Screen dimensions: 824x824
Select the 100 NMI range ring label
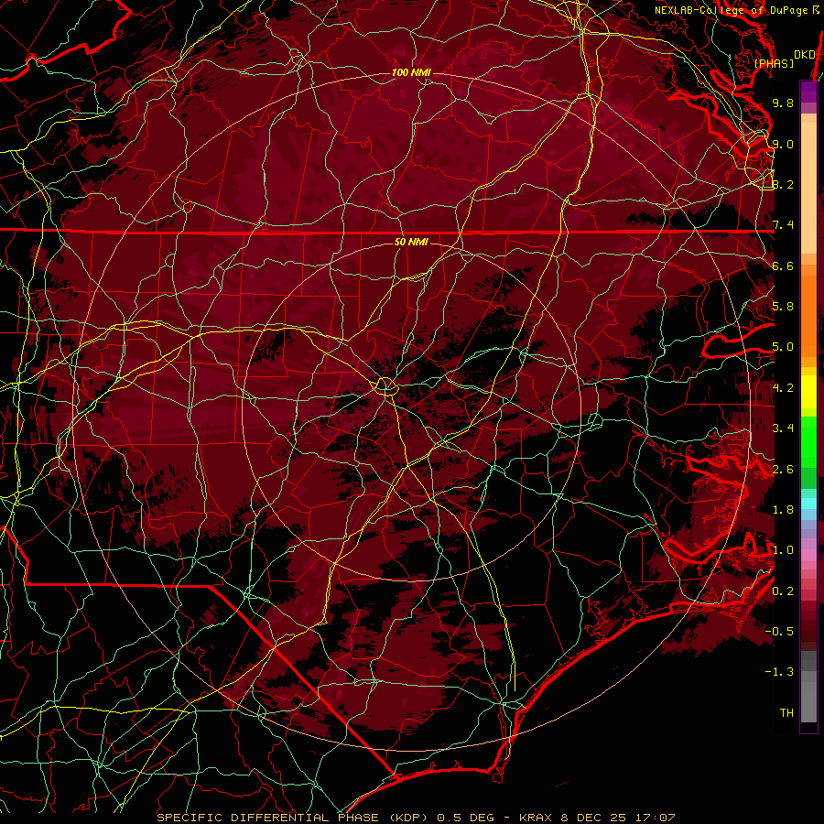411,72
